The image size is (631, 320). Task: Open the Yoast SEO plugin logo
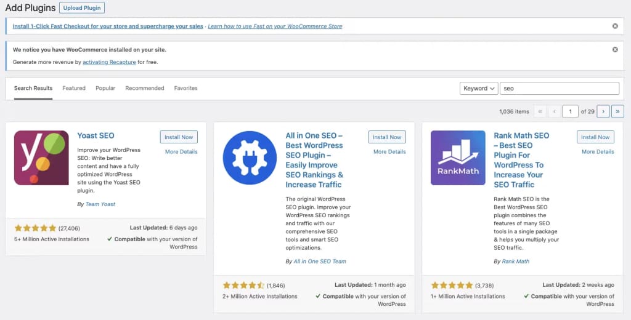tap(41, 158)
